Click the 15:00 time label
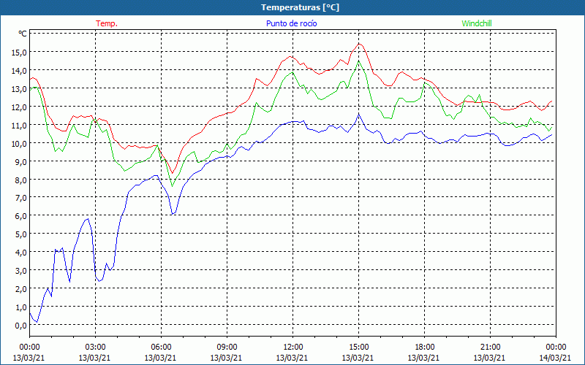Image resolution: width=585 pixels, height=365 pixels. [358, 347]
